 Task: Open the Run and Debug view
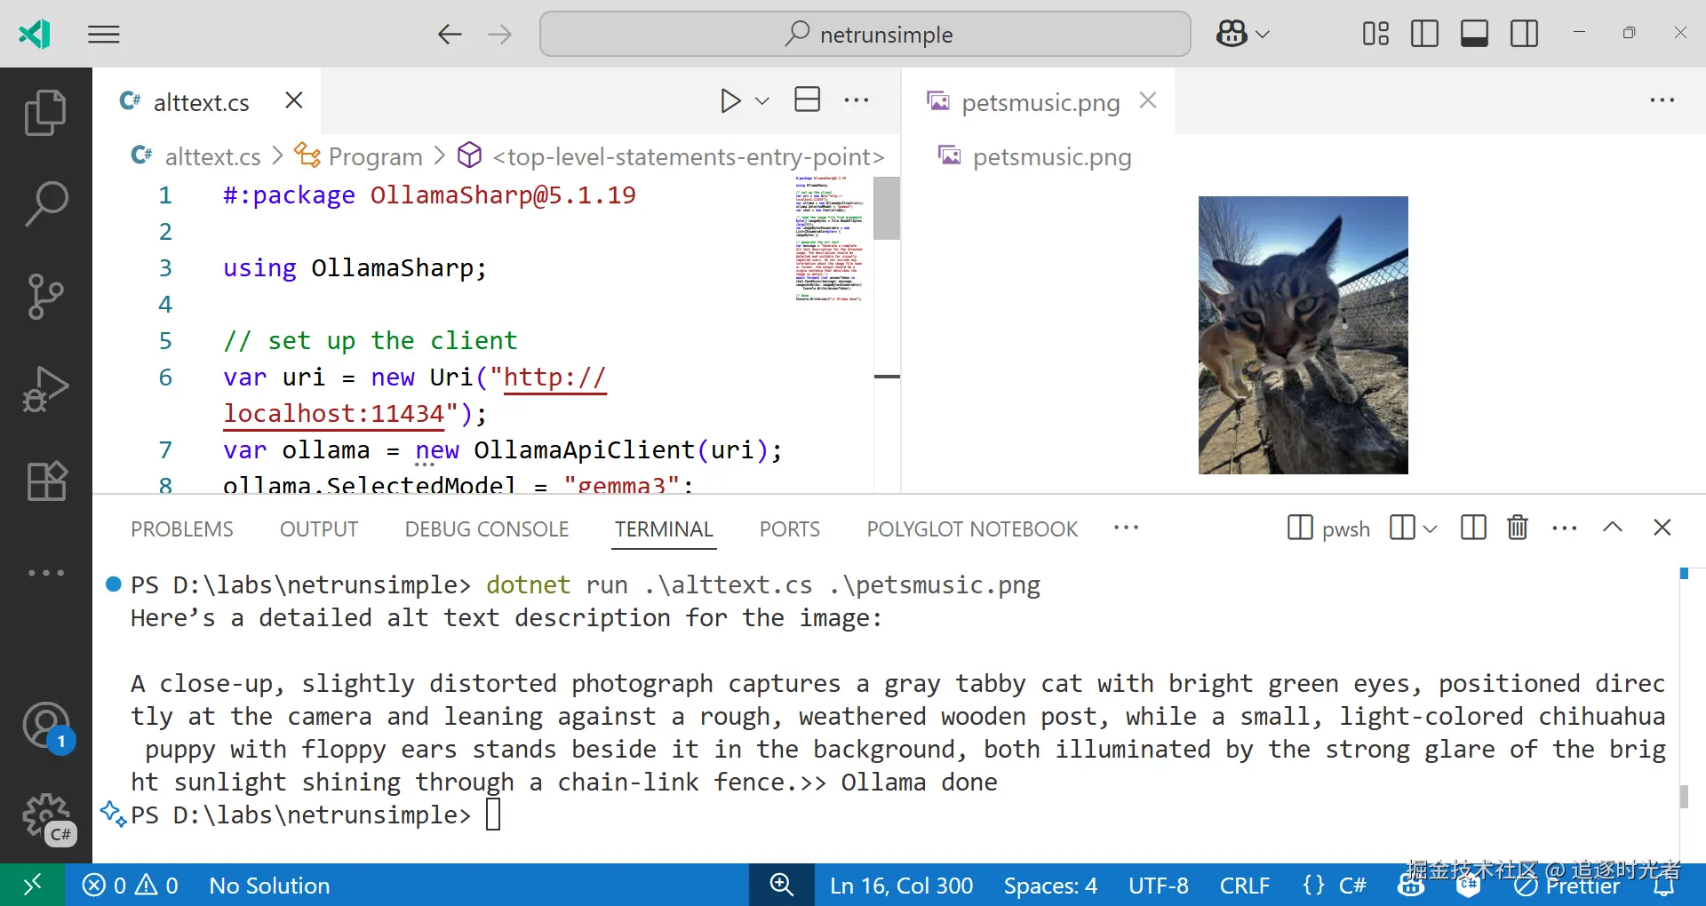[x=46, y=389]
